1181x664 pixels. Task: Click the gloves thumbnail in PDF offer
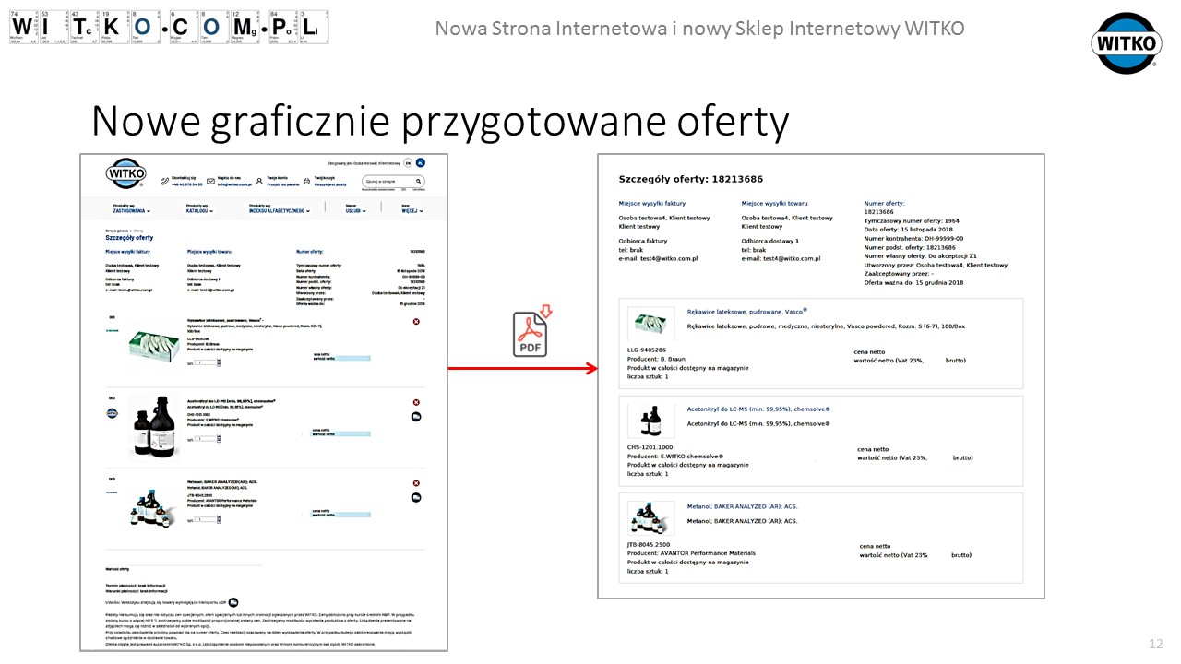(651, 324)
